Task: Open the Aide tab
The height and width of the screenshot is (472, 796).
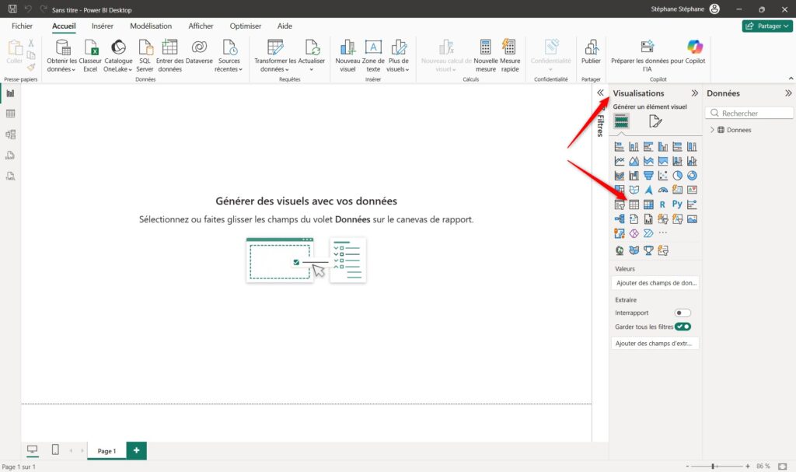Action: tap(285, 26)
